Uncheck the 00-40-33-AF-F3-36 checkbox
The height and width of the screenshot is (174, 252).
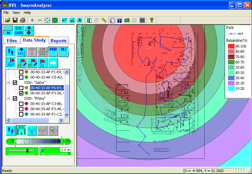21,93
